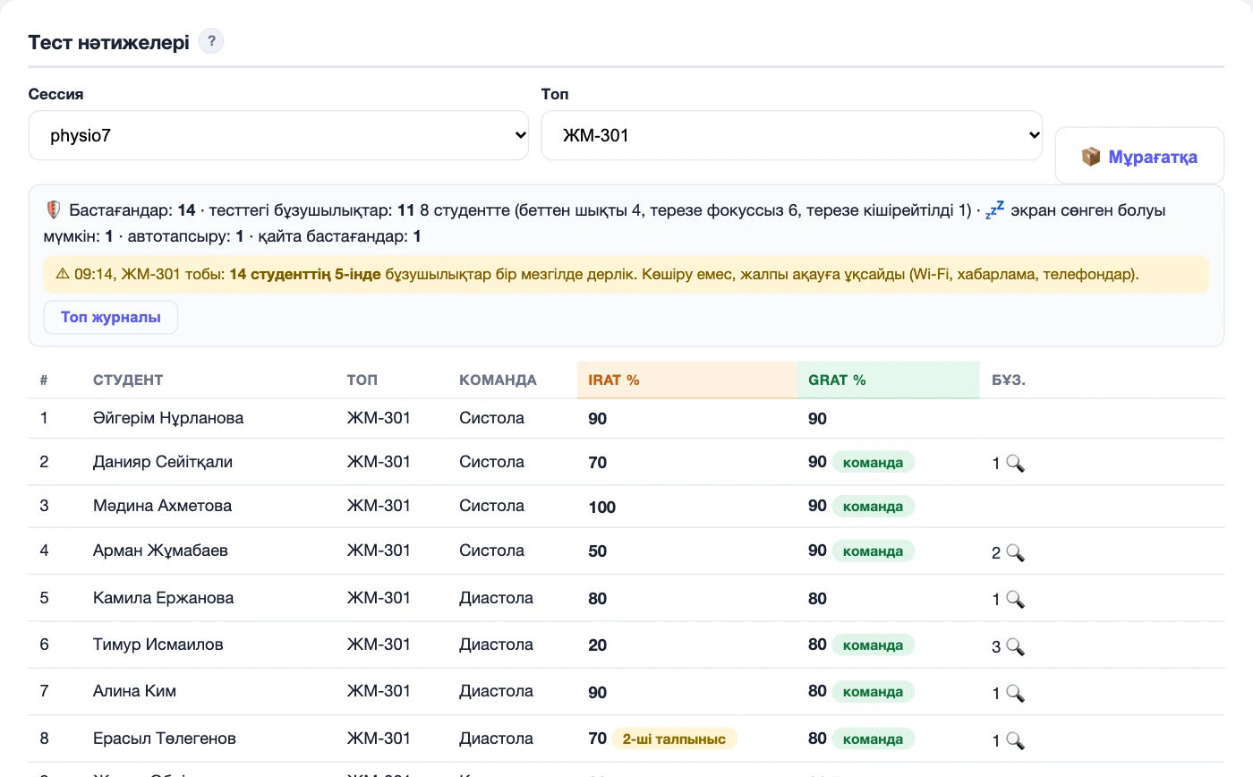The height and width of the screenshot is (777, 1253).
Task: Open violations magnifier for Алина Ким
Action: pos(1015,692)
